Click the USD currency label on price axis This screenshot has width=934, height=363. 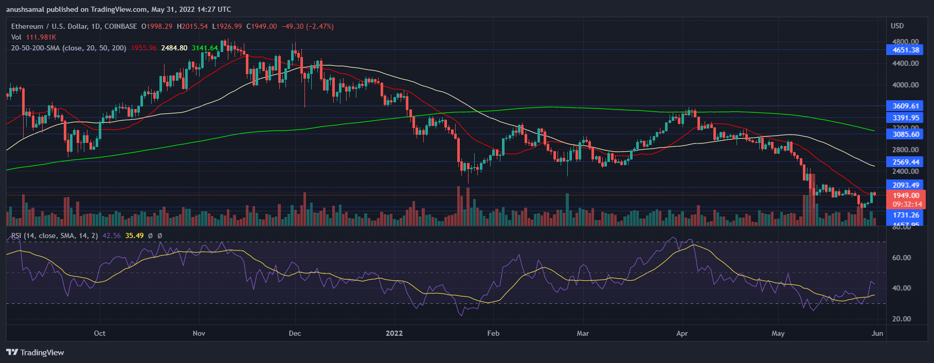coord(897,26)
